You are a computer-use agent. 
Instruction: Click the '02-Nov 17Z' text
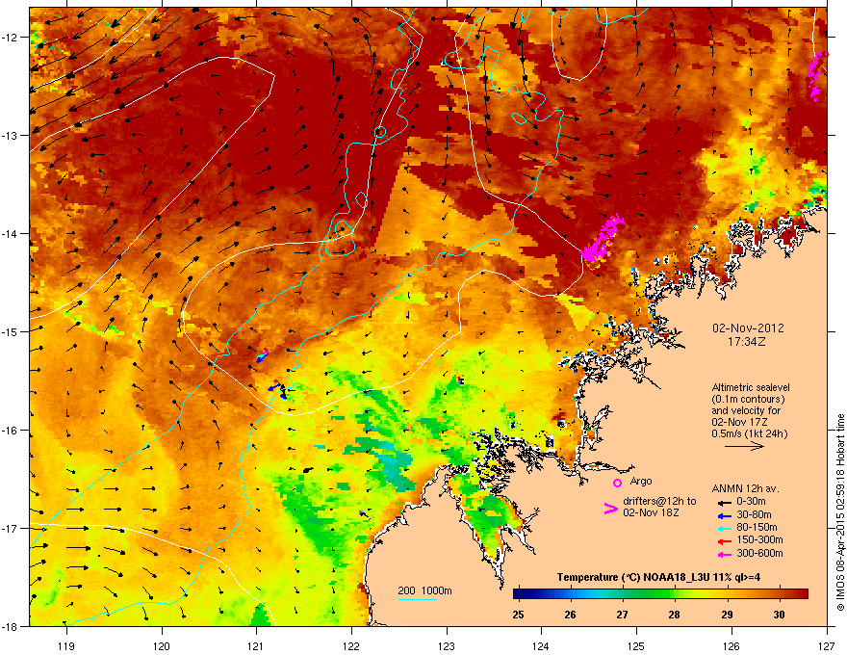pos(739,422)
